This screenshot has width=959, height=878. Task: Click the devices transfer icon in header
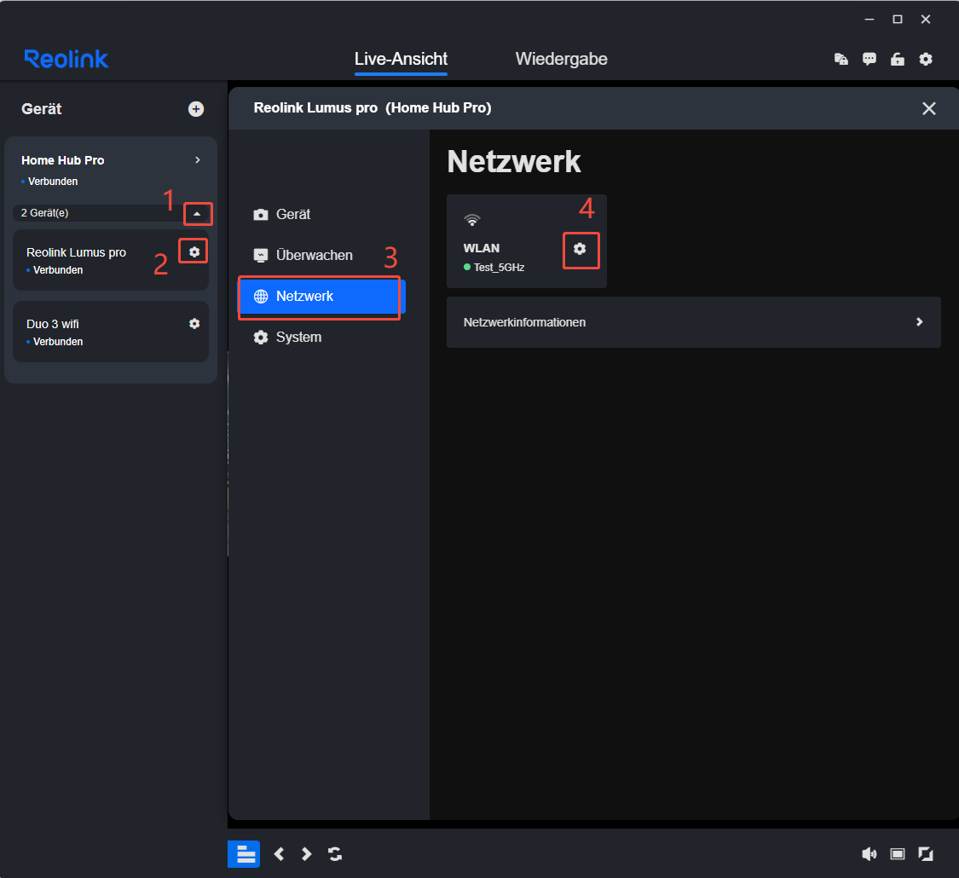tap(841, 59)
